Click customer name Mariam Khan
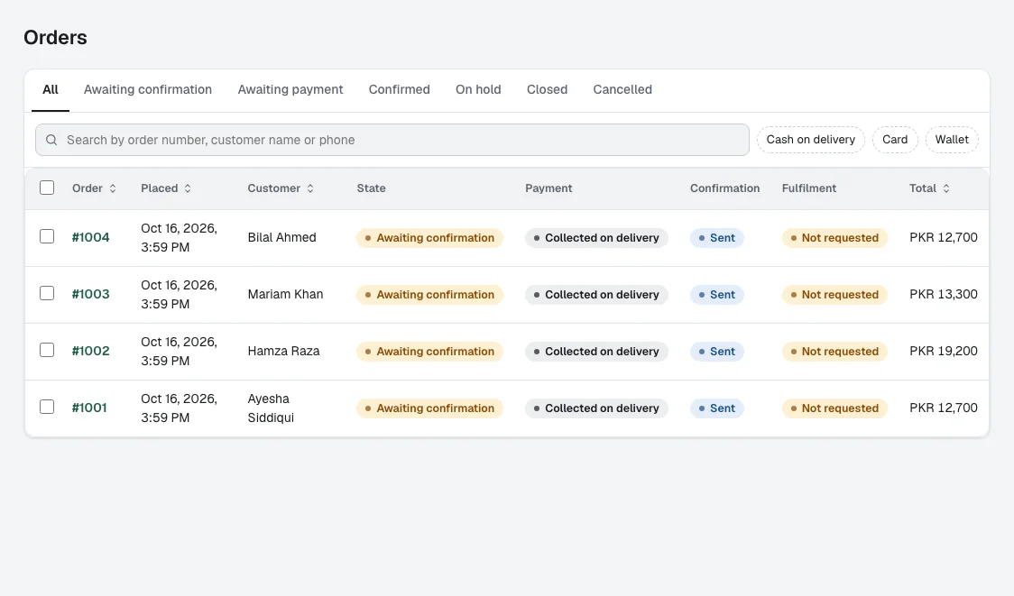Image resolution: width=1014 pixels, height=596 pixels. click(x=285, y=294)
